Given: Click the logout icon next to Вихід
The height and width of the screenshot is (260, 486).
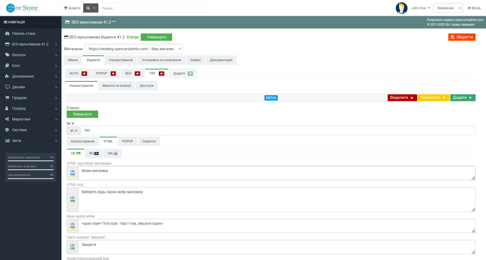Looking at the screenshot, I should (x=469, y=8).
